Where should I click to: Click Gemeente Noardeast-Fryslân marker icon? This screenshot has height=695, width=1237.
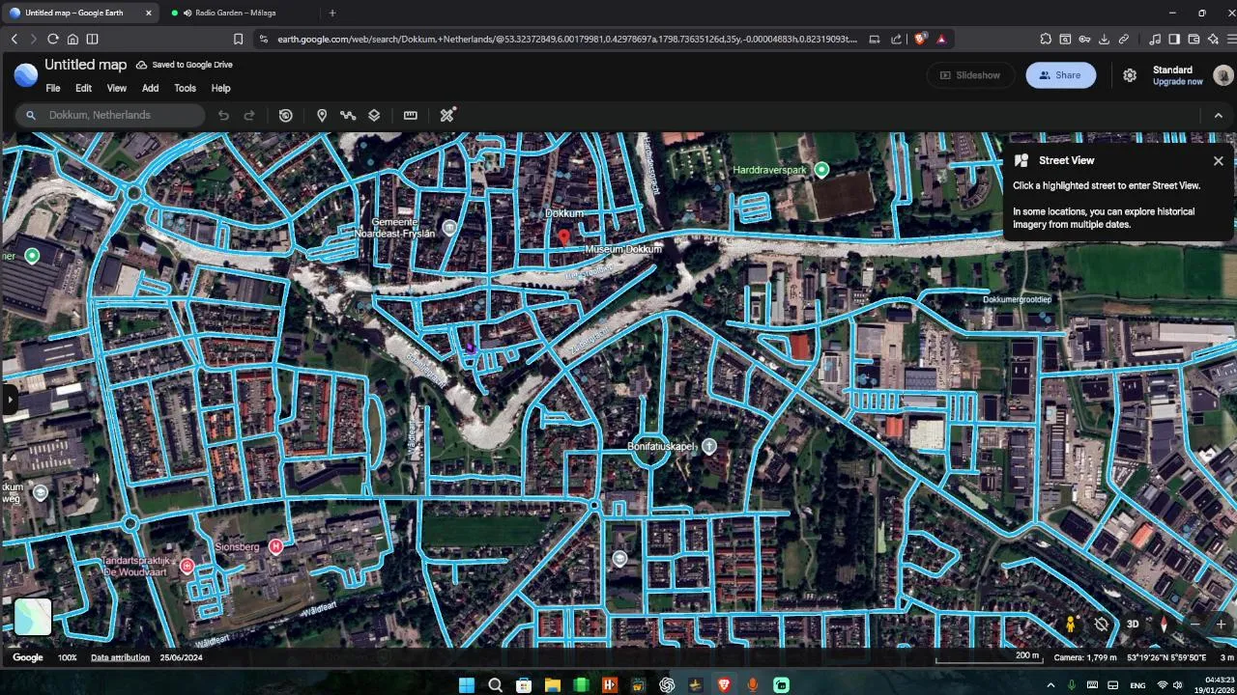click(x=449, y=228)
